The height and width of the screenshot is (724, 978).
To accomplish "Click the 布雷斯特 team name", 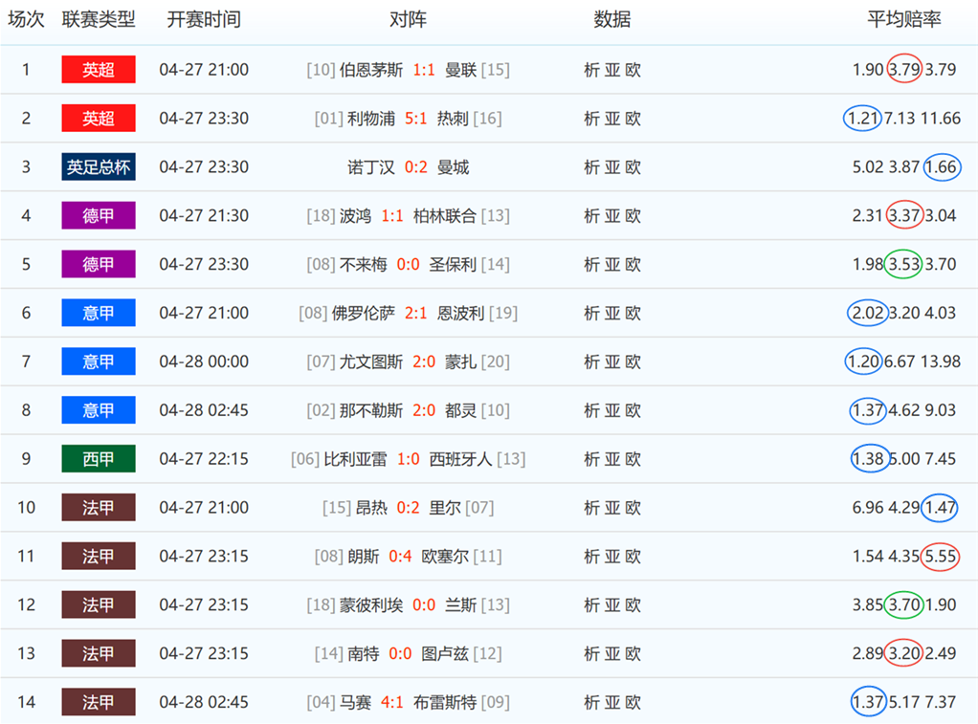I will tap(445, 702).
